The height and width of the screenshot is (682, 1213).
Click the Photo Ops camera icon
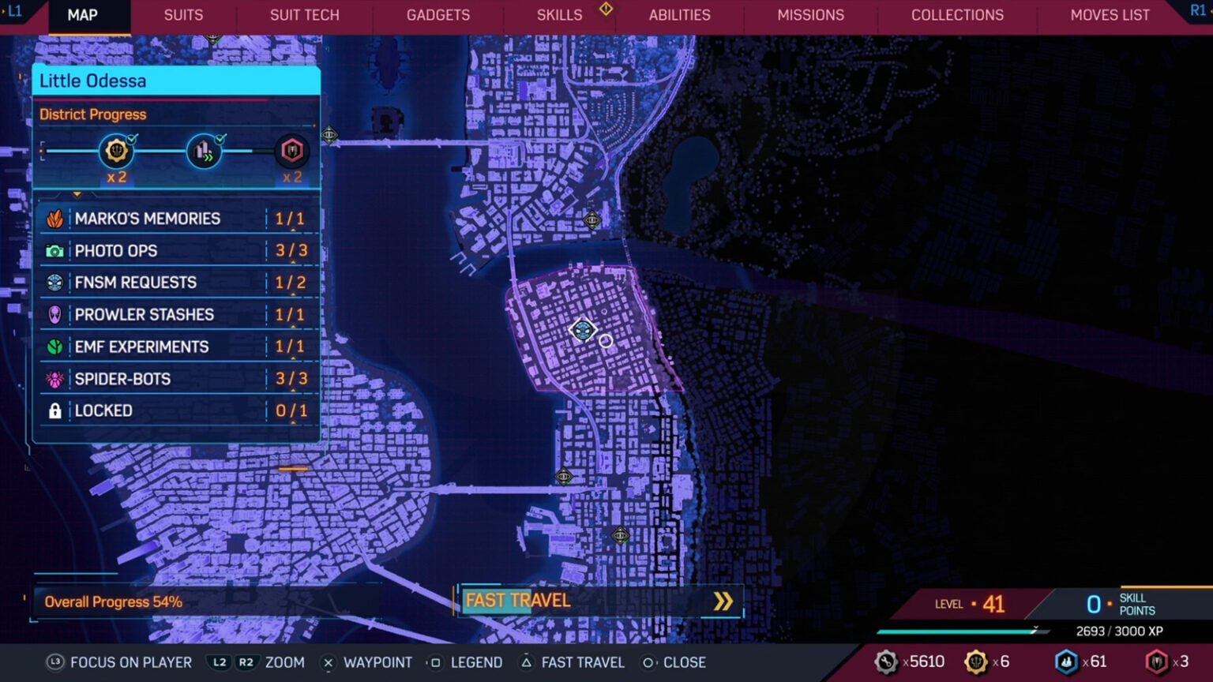(x=54, y=251)
